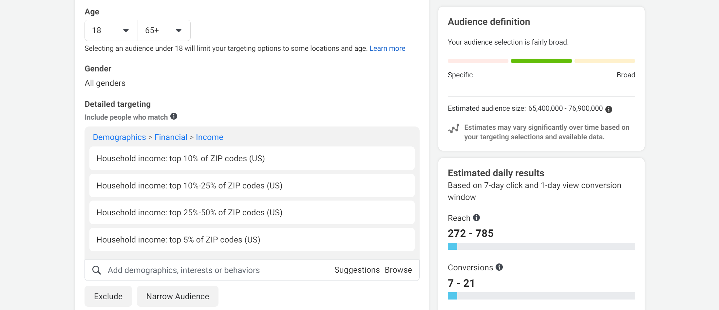Click the Detailed targeting heading
Image resolution: width=719 pixels, height=310 pixels.
coord(118,104)
